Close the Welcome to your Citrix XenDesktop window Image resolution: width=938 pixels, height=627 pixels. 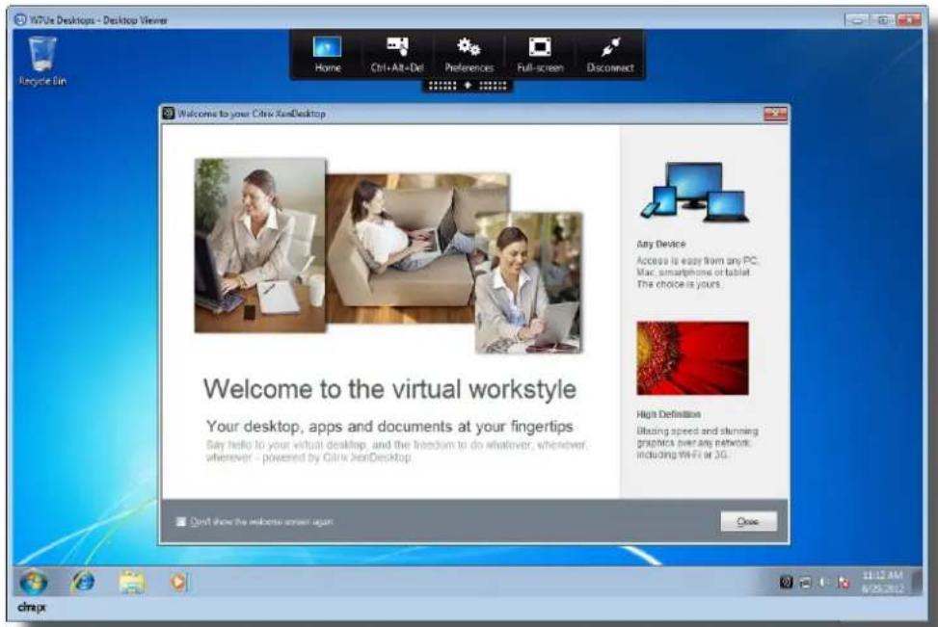775,114
